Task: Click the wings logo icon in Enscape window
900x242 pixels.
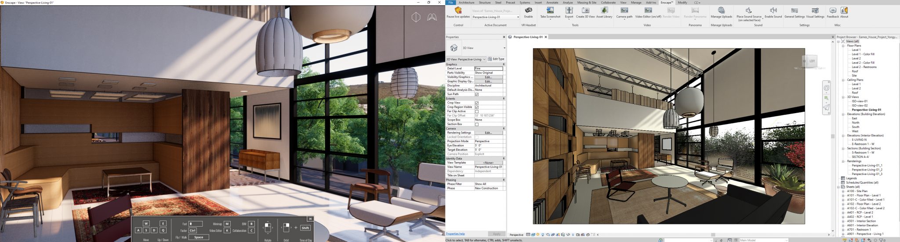Action: pyautogui.click(x=432, y=18)
